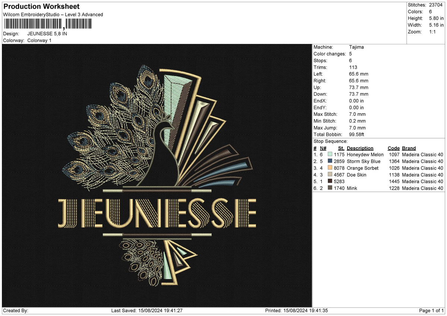The image size is (447, 316).
Task: Click the 'St.' column header
Action: click(341, 148)
